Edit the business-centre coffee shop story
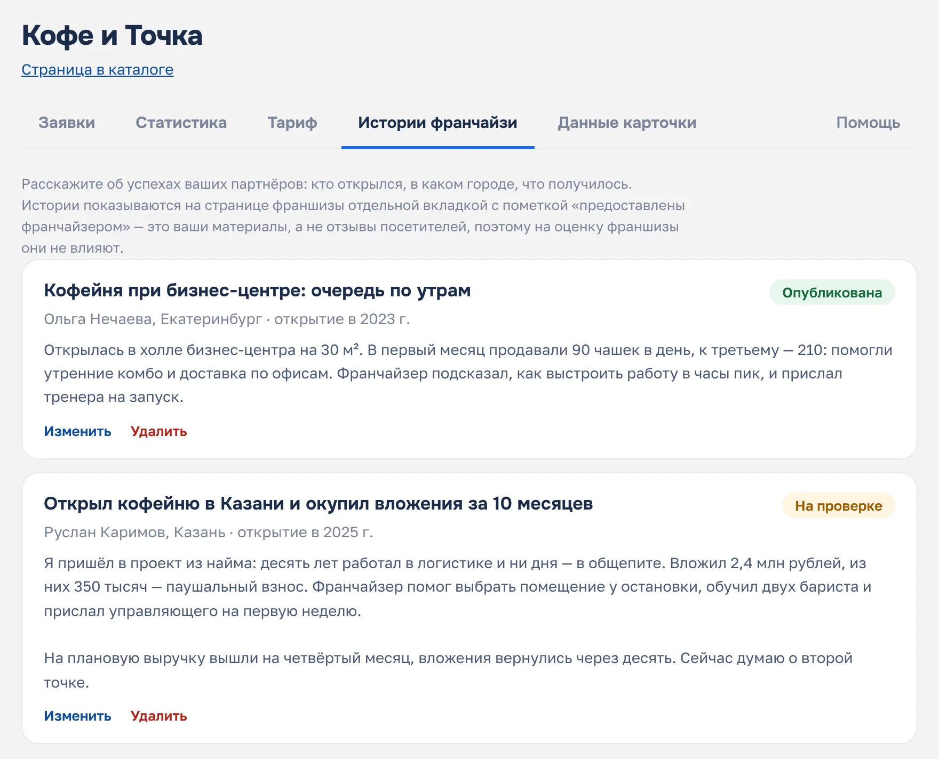Image resolution: width=939 pixels, height=759 pixels. point(77,431)
